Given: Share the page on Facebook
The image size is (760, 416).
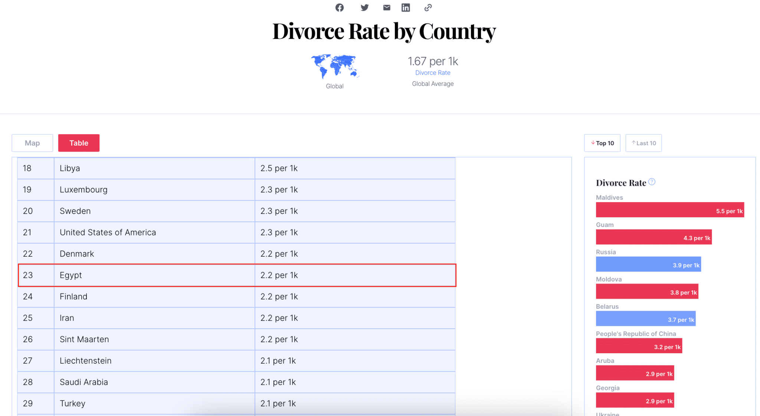Looking at the screenshot, I should [x=339, y=7].
